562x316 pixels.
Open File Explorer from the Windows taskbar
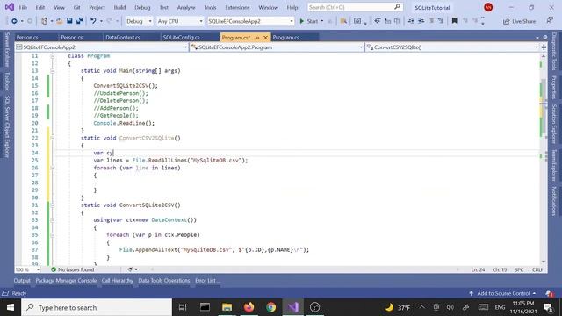click(227, 307)
